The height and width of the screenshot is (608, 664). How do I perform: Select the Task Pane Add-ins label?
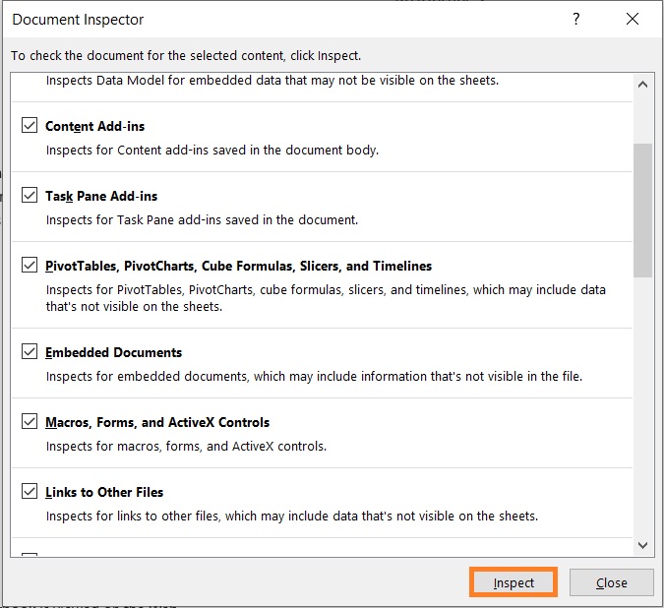click(x=101, y=196)
